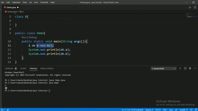Click warnings indicator in the status bar

tap(3, 110)
